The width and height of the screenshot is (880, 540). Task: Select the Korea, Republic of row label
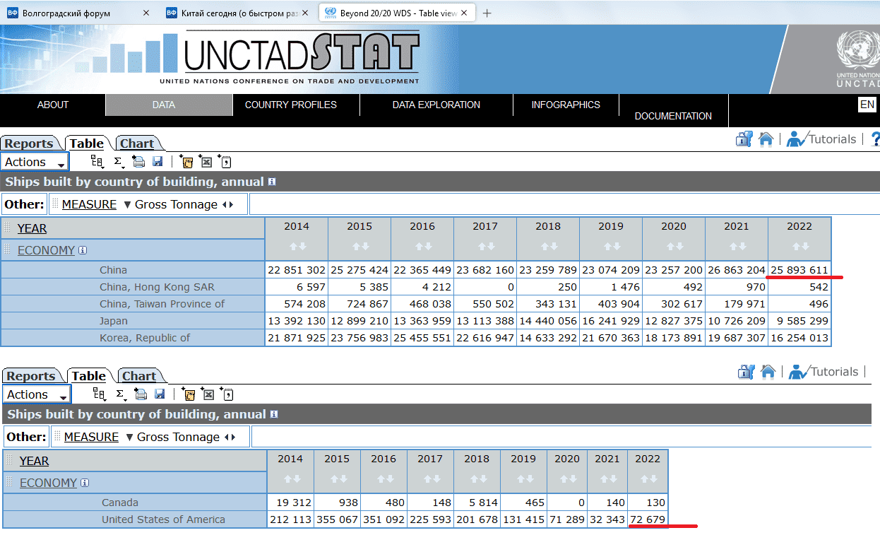point(145,338)
